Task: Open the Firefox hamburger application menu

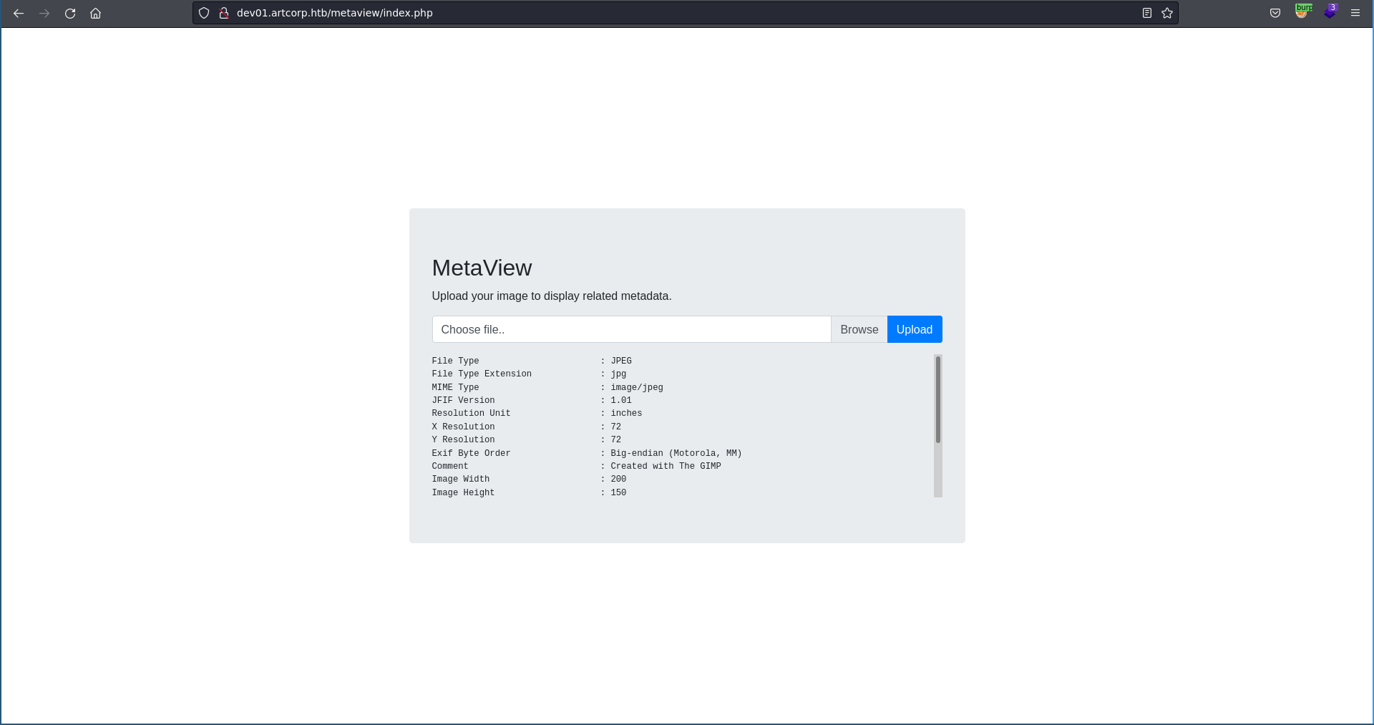Action: click(x=1355, y=13)
